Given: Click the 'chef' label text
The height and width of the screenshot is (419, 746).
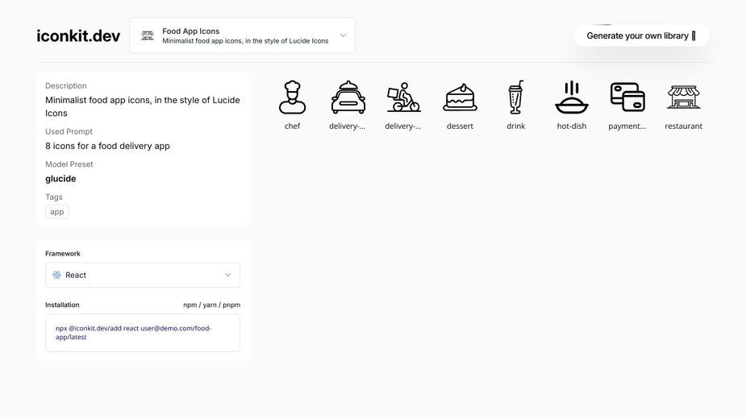Looking at the screenshot, I should tap(292, 126).
